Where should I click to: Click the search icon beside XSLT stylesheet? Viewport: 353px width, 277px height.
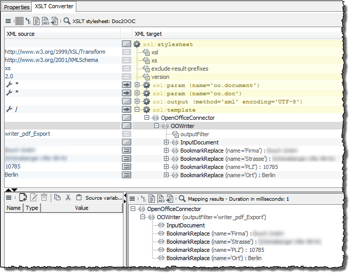[x=67, y=21]
